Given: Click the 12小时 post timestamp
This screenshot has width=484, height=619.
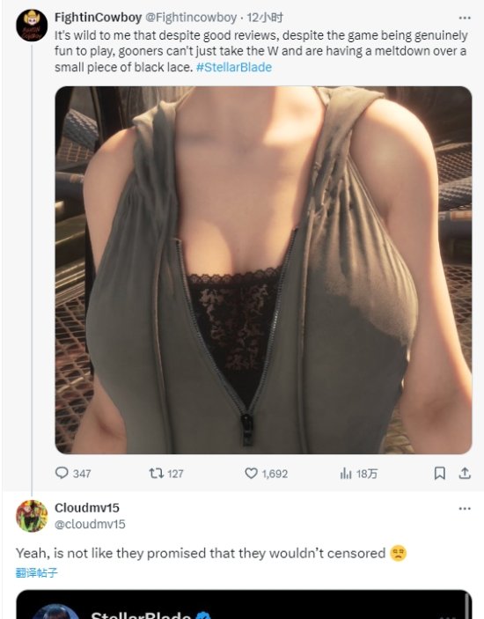Looking at the screenshot, I should (x=265, y=18).
